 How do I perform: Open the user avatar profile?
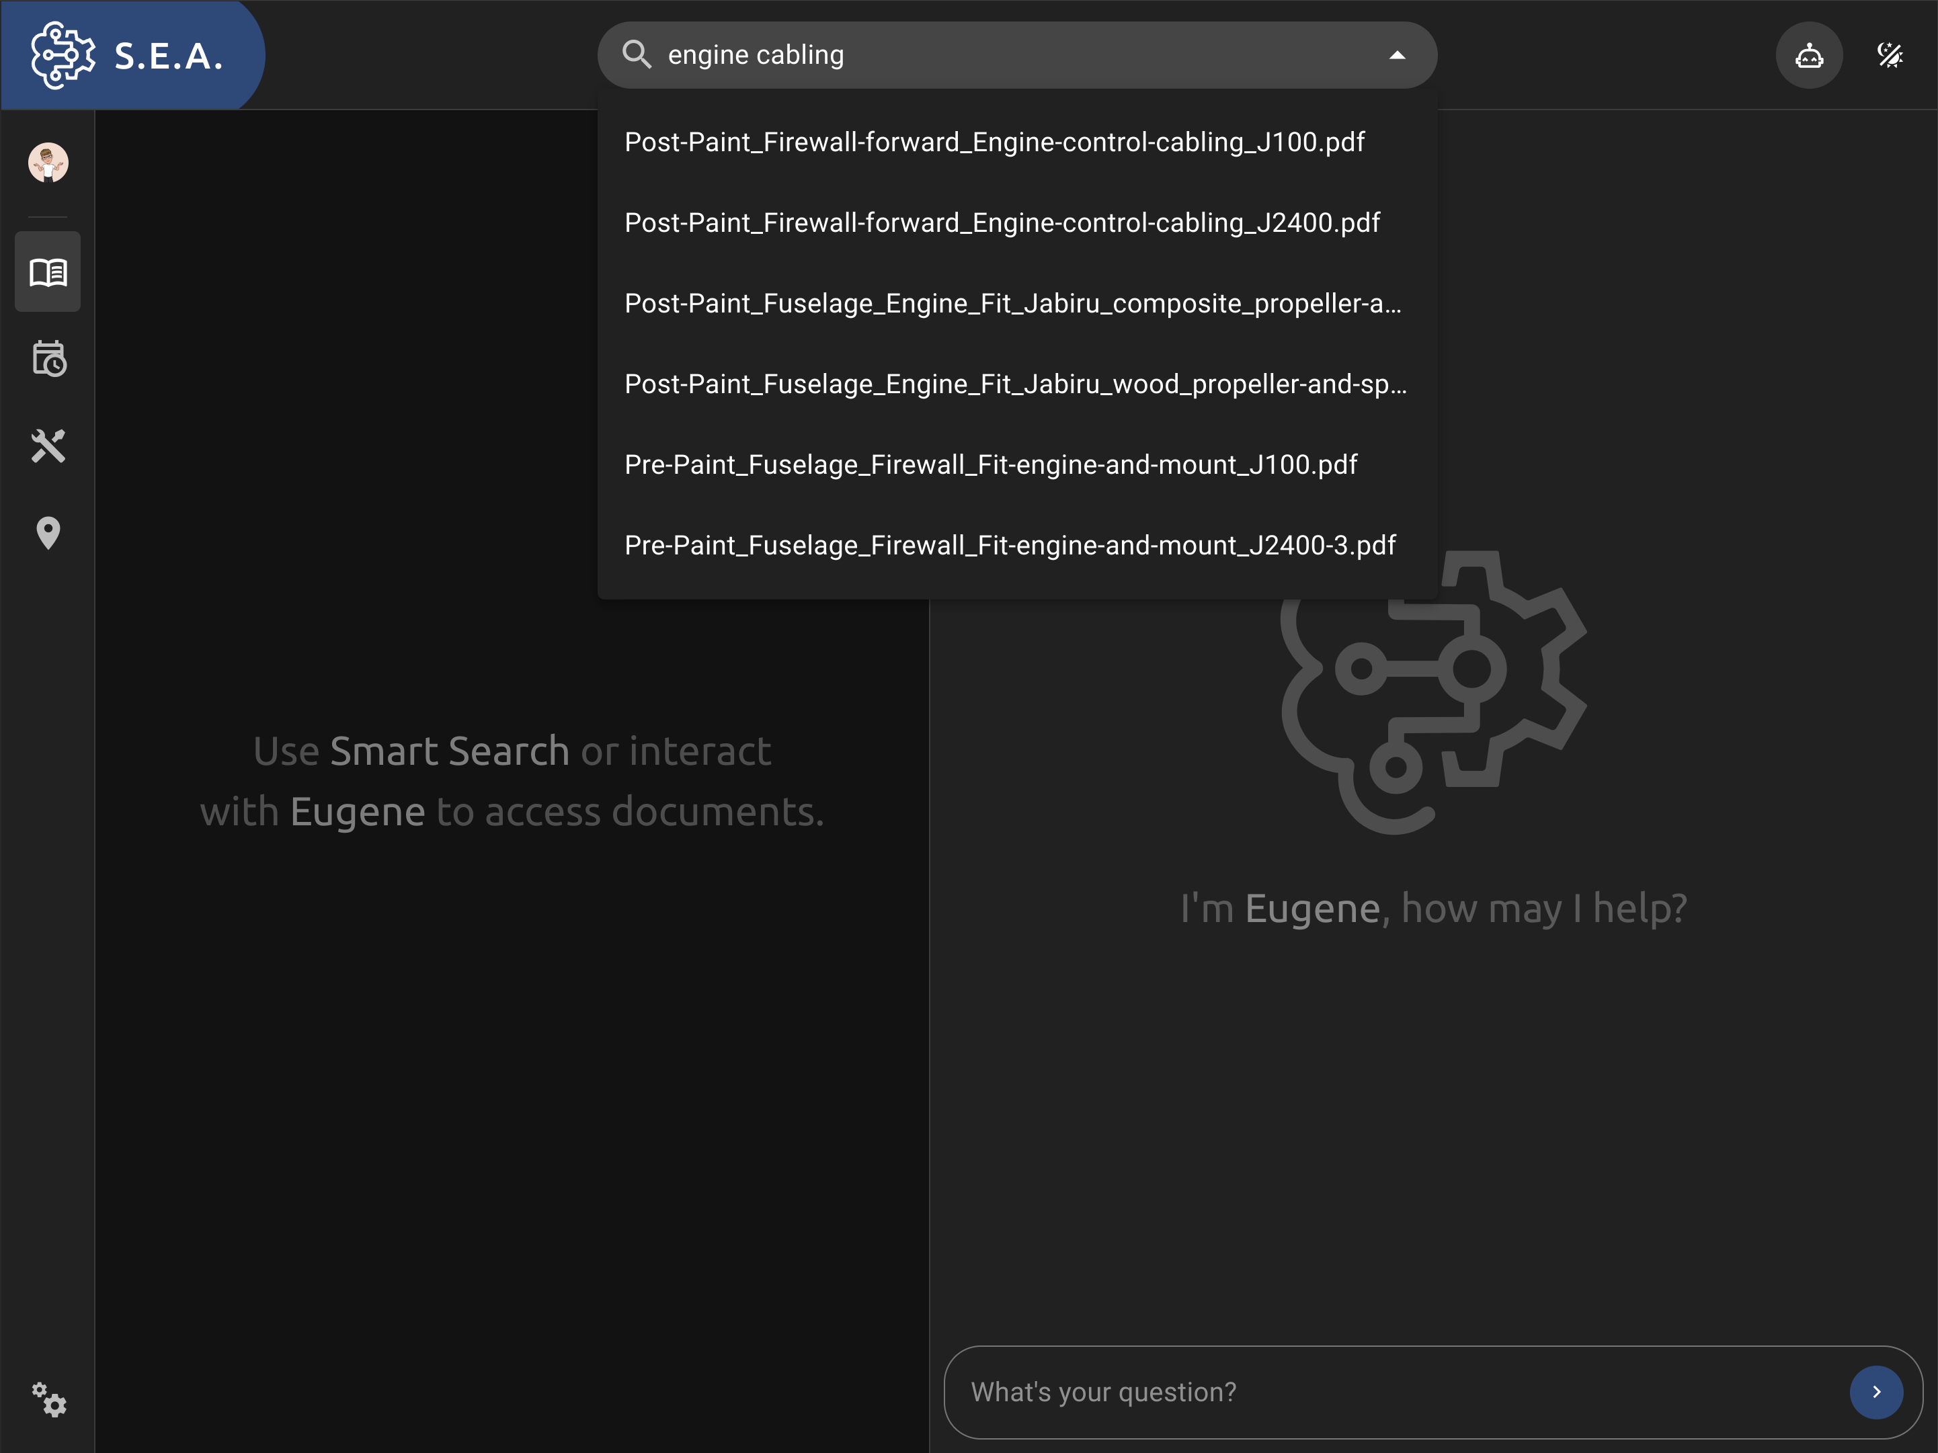point(48,163)
